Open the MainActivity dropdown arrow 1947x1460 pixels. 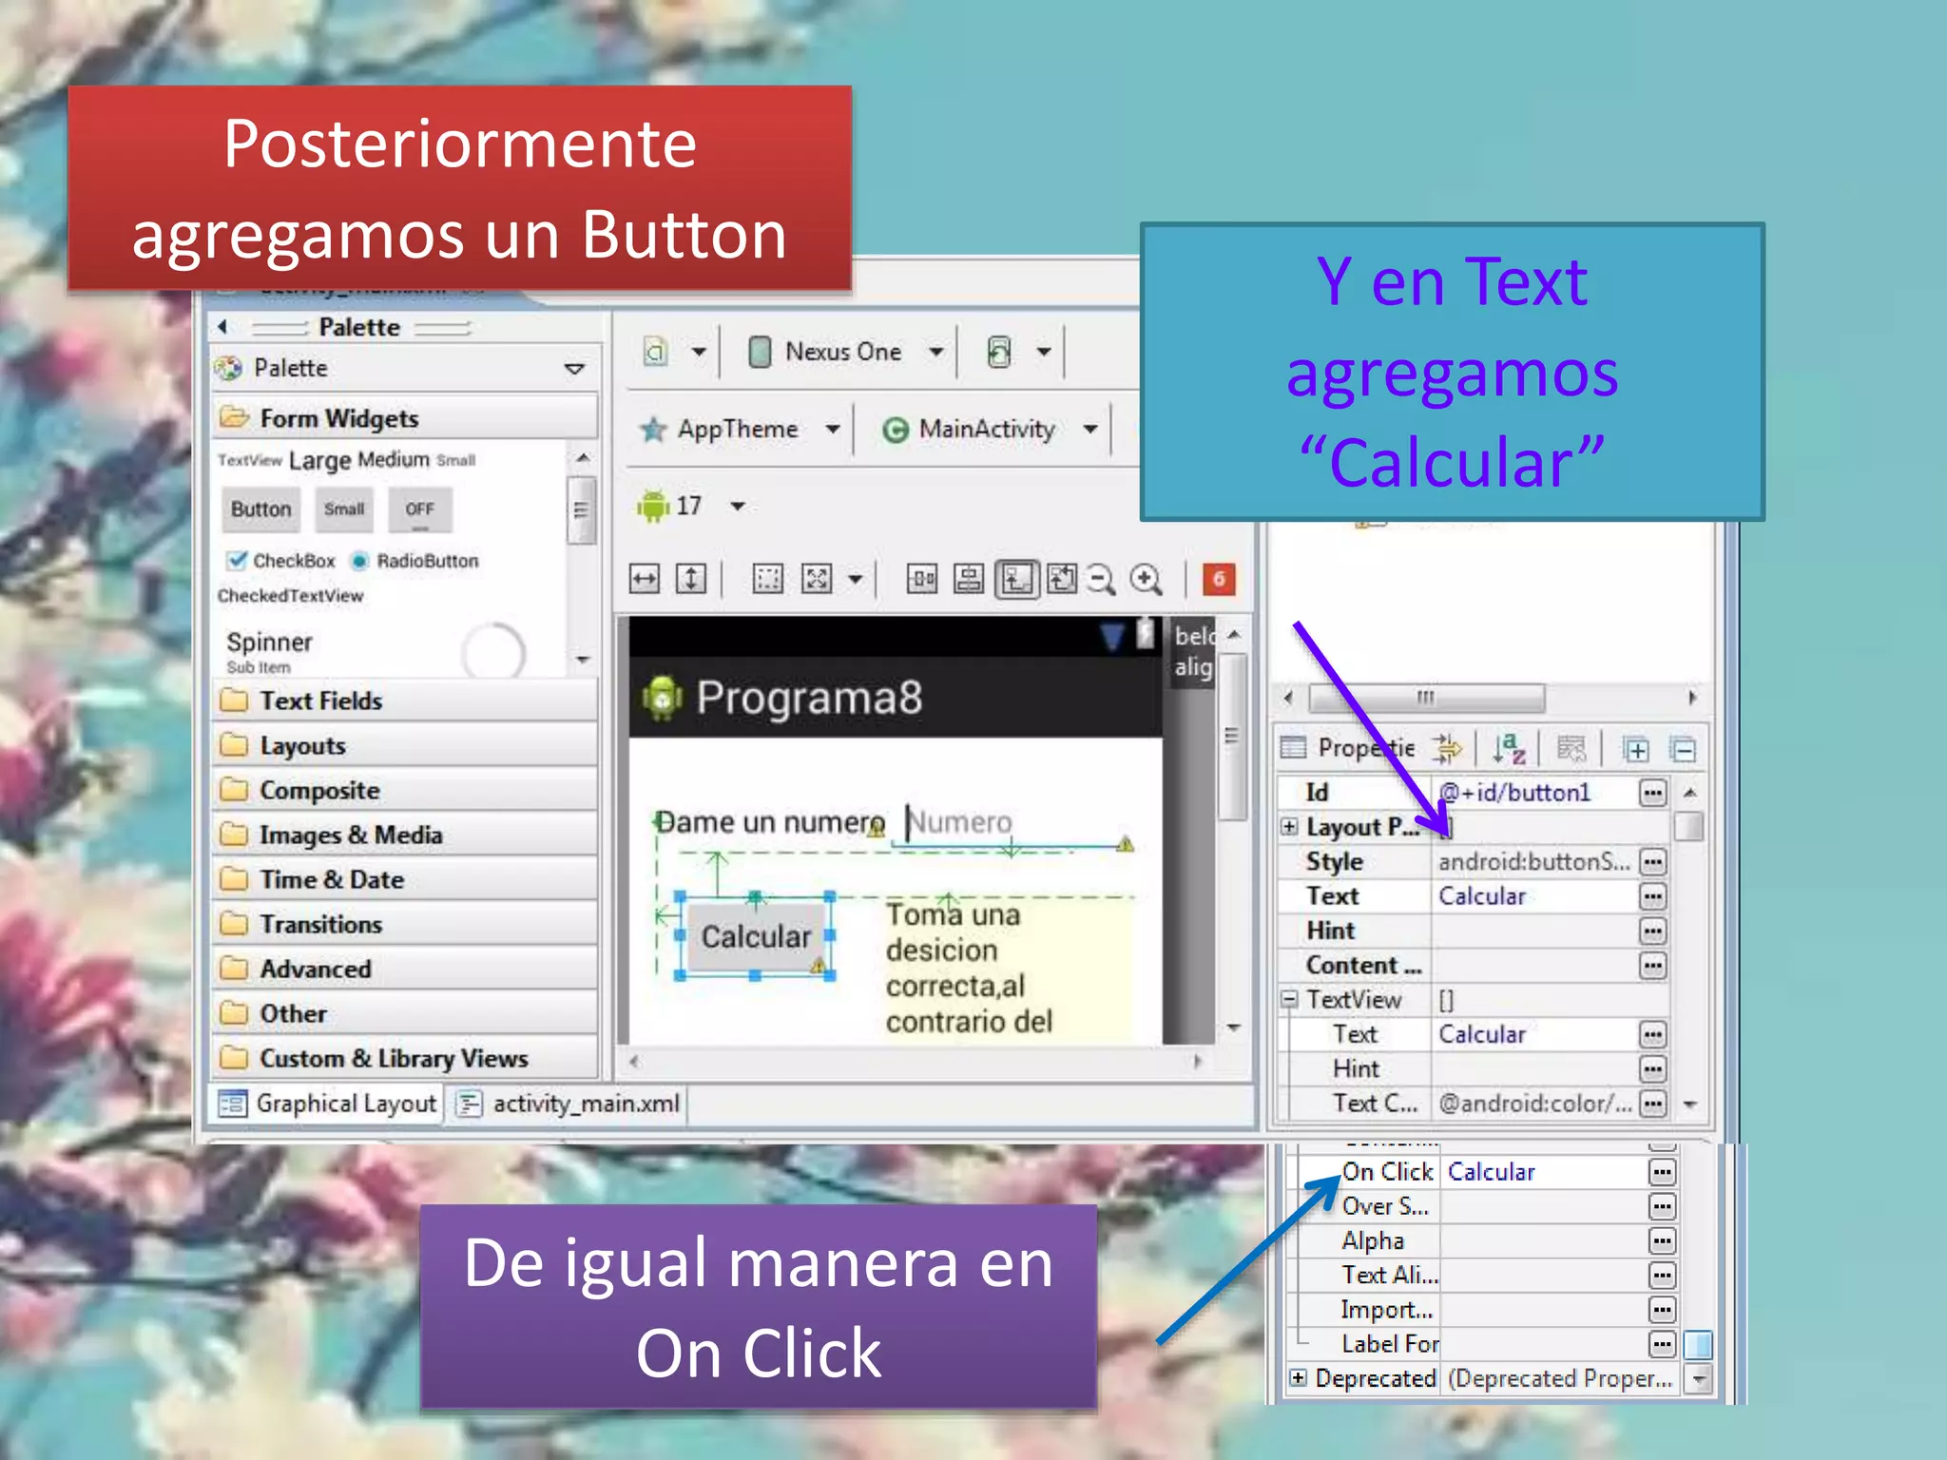pos(1090,430)
